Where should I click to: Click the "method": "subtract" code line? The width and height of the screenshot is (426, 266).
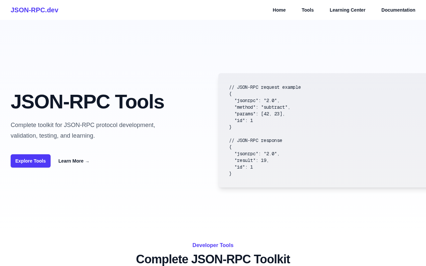point(262,107)
